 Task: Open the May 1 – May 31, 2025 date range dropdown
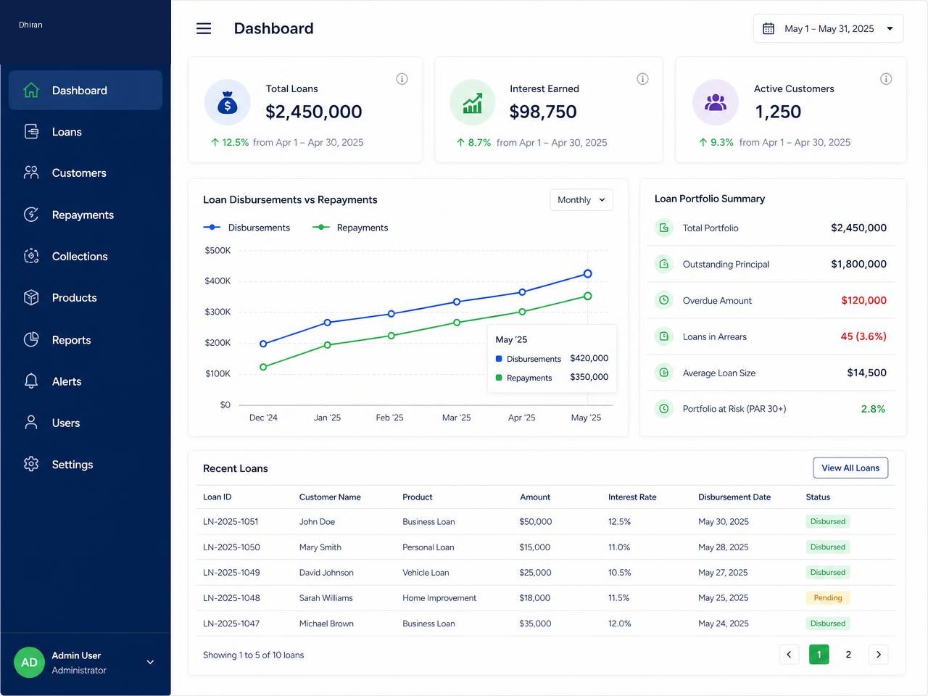click(x=829, y=29)
